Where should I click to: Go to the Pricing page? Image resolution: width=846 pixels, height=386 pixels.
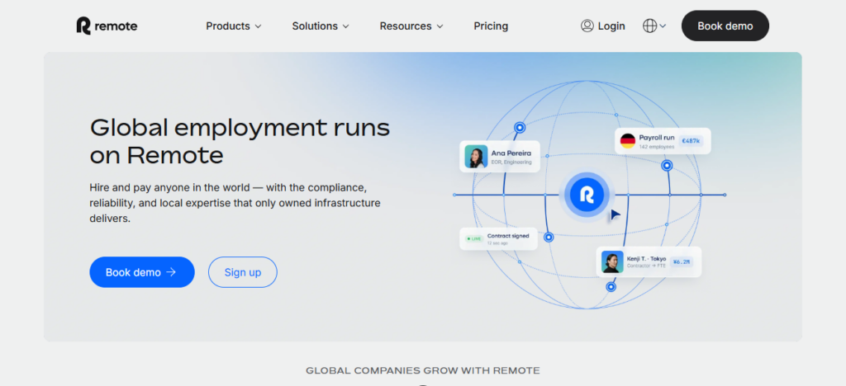click(x=491, y=26)
